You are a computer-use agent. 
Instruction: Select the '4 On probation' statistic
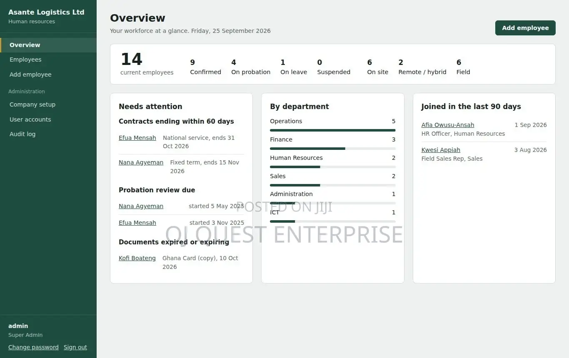click(251, 67)
